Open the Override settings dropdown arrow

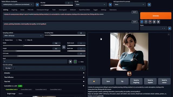83,68
